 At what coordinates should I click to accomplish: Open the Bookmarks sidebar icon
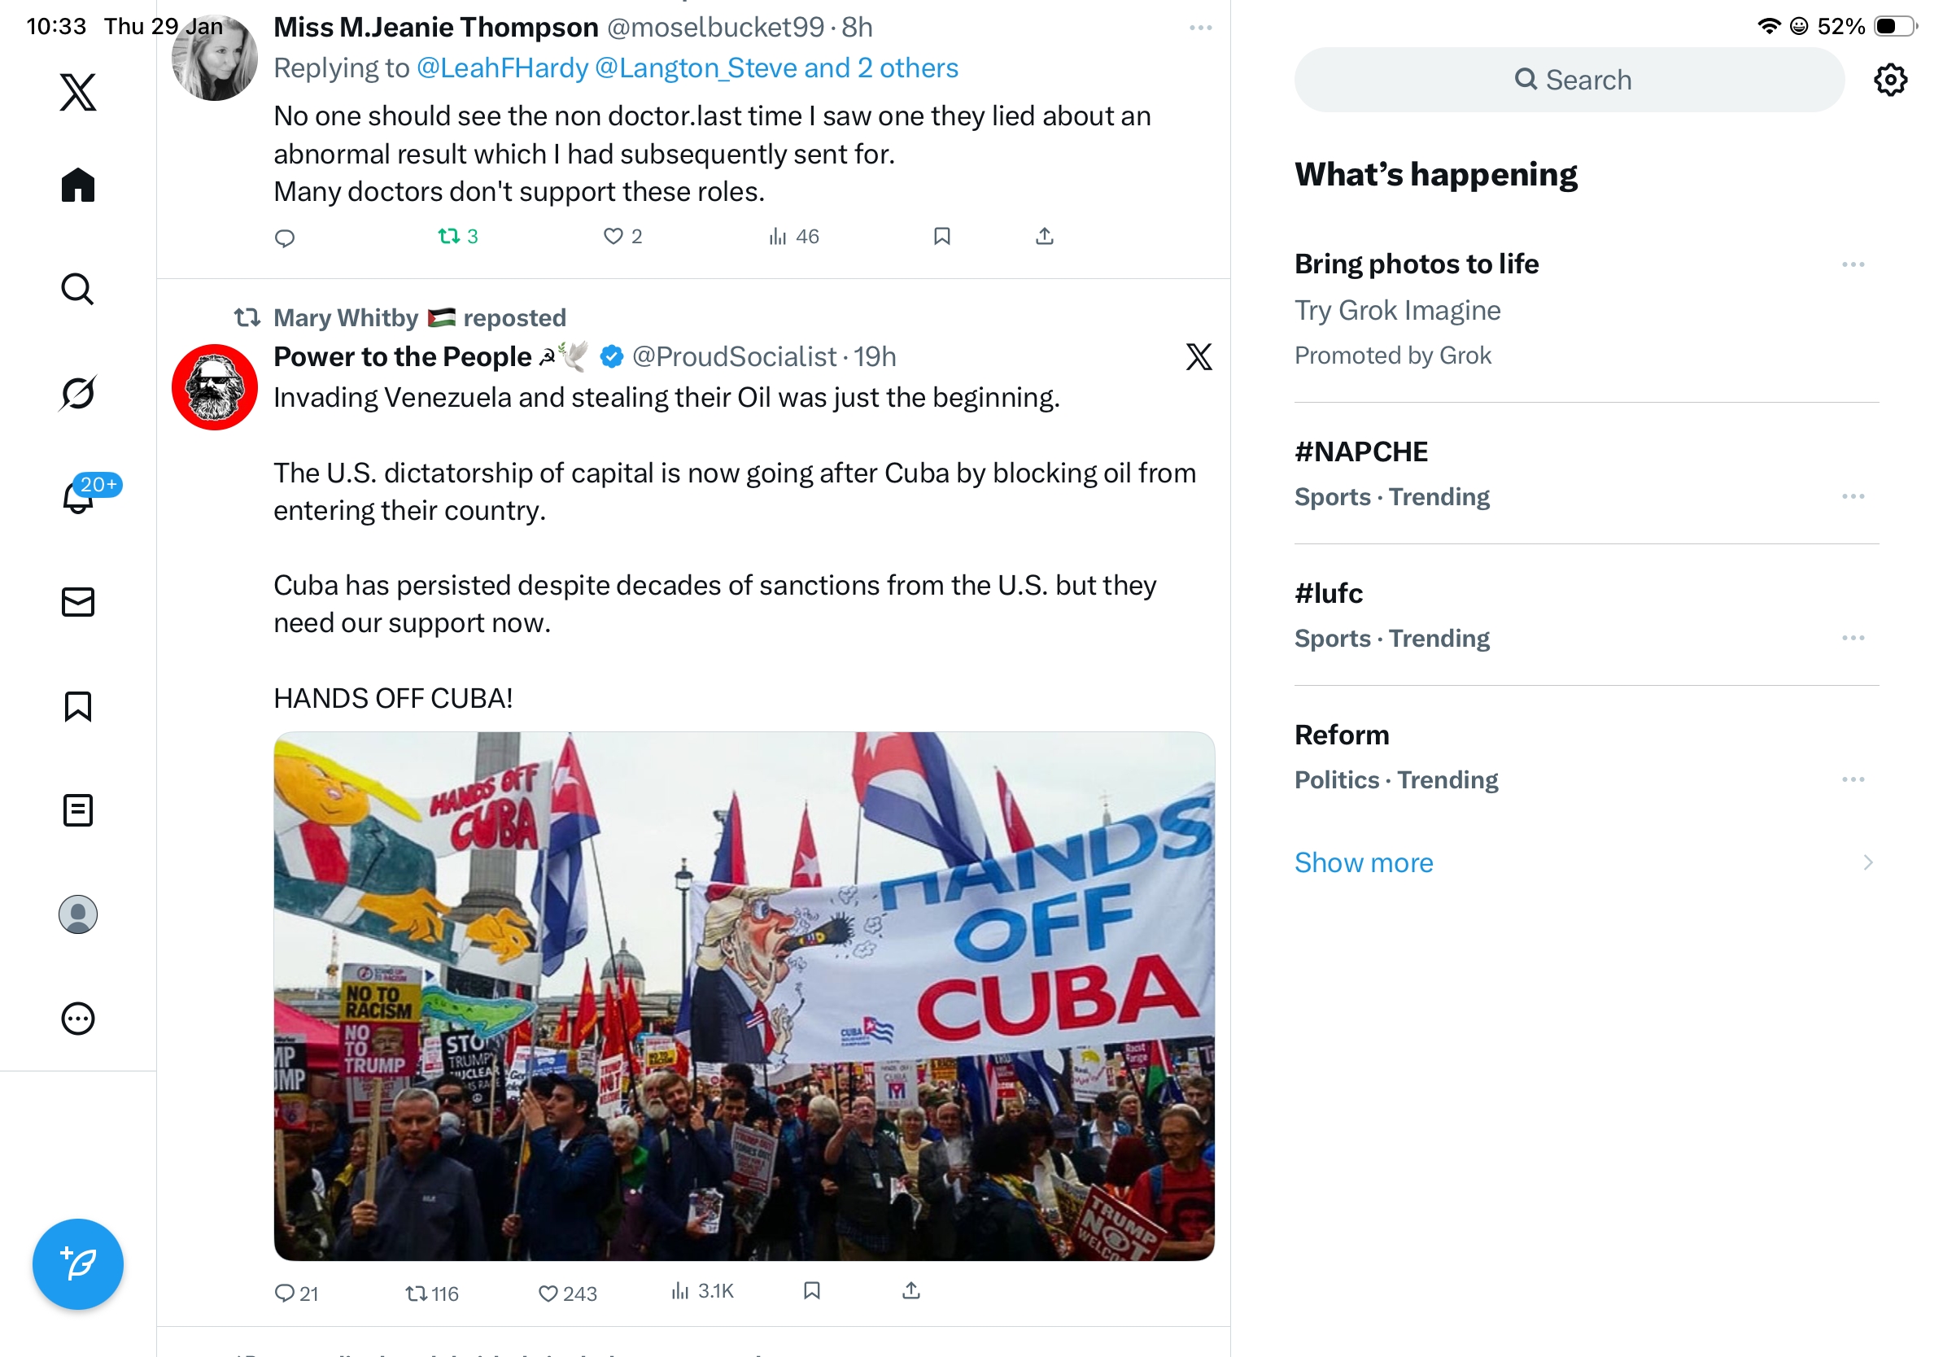tap(78, 705)
